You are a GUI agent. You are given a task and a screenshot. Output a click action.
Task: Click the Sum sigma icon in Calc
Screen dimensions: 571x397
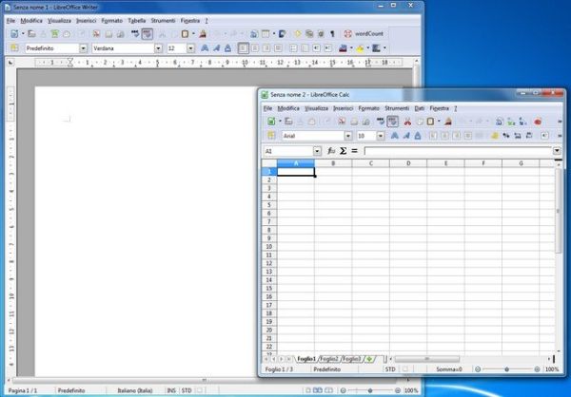click(343, 150)
